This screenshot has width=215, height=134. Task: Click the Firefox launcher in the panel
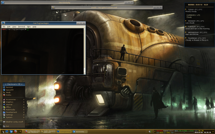(x=15, y=132)
